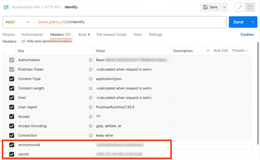Uncheck the Content-Length header
The width and height of the screenshot is (260, 160).
12,88
